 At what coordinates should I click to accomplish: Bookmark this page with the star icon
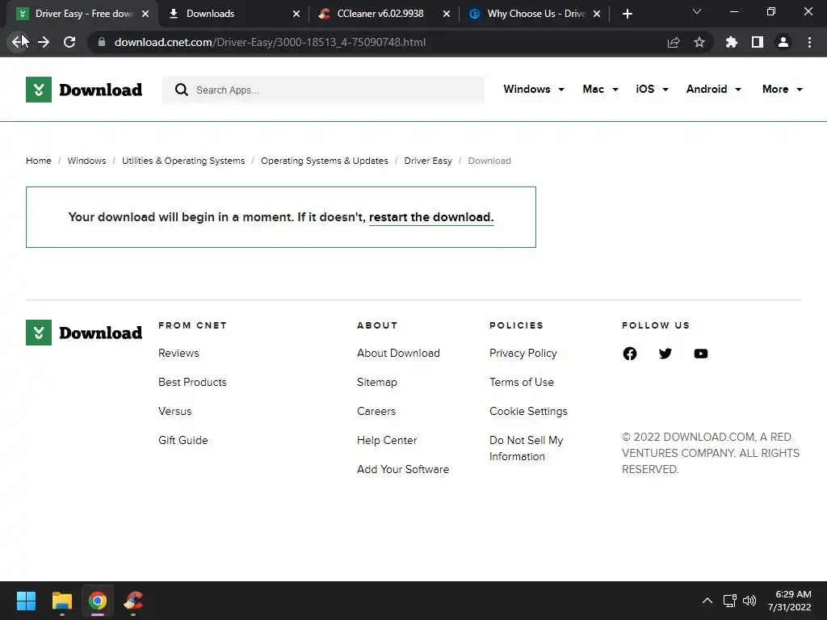coord(699,42)
